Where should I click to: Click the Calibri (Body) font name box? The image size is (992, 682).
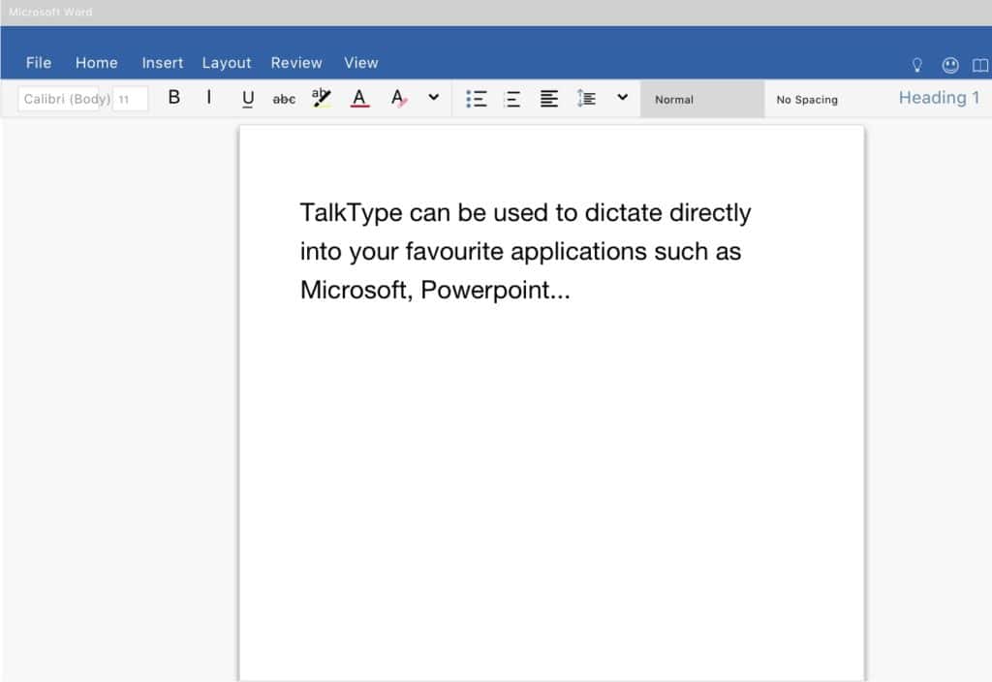(58, 99)
